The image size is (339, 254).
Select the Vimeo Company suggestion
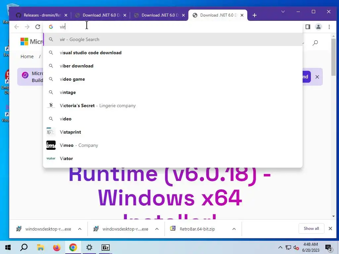[x=173, y=145]
